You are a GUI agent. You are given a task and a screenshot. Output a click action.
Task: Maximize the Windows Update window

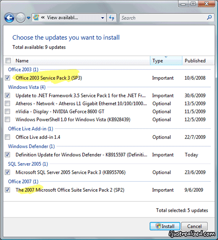(193, 3)
